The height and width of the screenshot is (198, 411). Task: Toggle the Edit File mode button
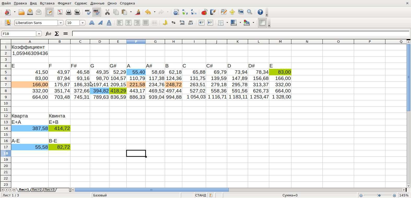pyautogui.click(x=49, y=12)
